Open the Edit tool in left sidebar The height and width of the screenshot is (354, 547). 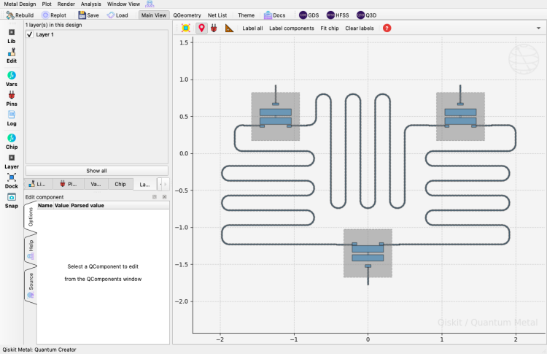coord(12,56)
